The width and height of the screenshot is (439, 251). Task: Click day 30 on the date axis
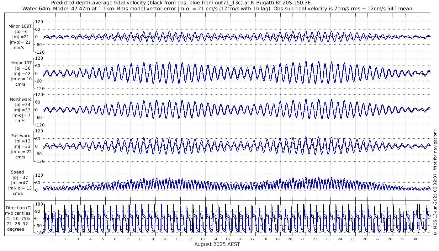pyautogui.click(x=415, y=239)
